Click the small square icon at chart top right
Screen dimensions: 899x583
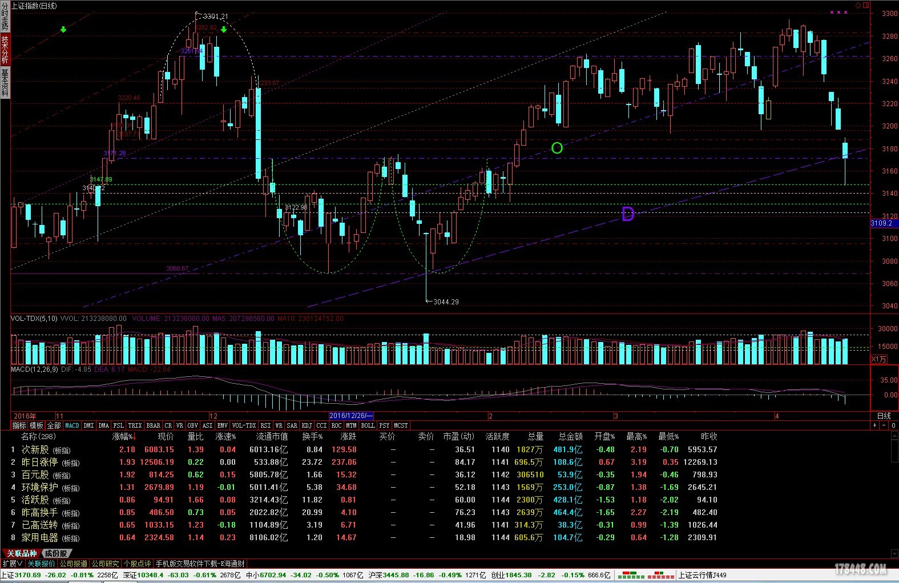(865, 6)
